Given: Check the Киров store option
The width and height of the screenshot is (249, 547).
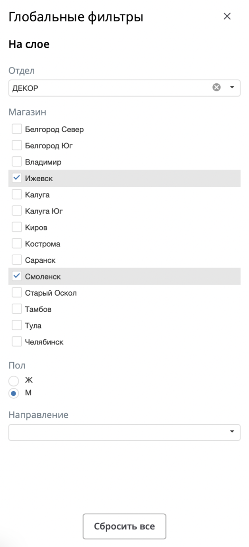Looking at the screenshot, I should [x=17, y=227].
